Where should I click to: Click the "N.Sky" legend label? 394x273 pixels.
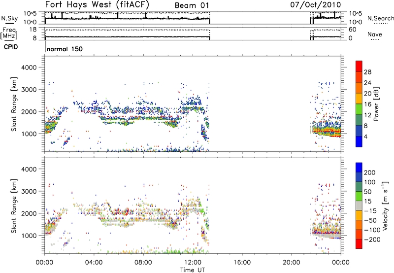click(x=9, y=18)
